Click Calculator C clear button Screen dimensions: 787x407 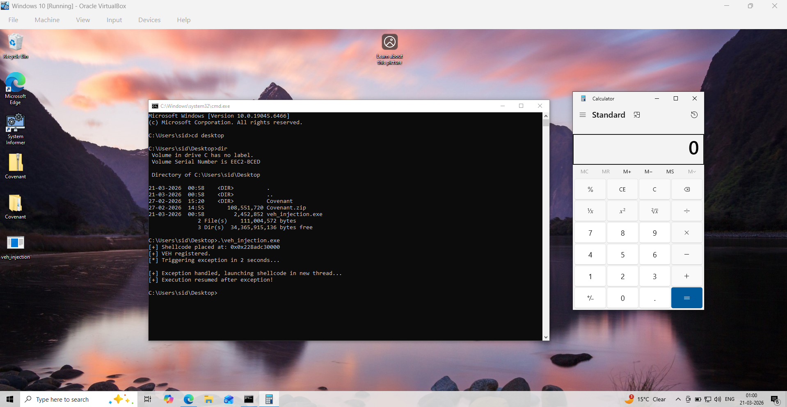[654, 189]
